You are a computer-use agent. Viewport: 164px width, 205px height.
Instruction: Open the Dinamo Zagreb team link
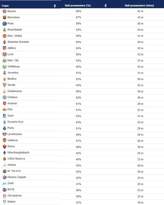click(x=17, y=177)
